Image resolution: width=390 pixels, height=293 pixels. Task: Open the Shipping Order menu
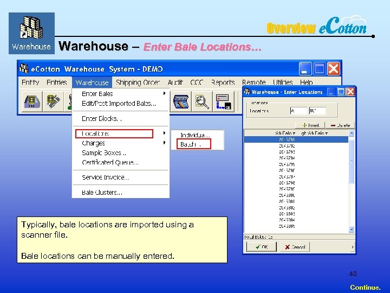(x=138, y=82)
